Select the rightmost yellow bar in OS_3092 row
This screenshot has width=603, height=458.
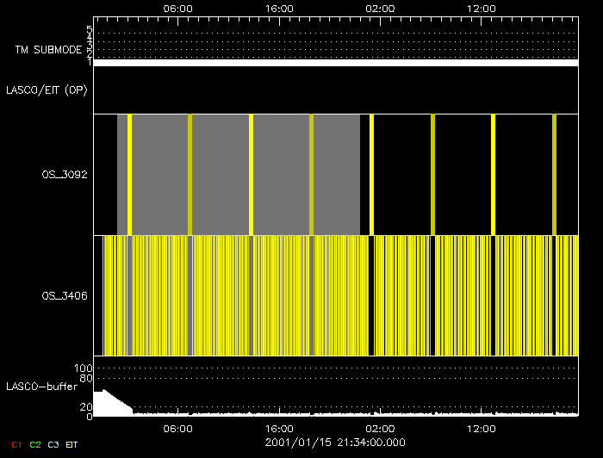click(x=554, y=174)
